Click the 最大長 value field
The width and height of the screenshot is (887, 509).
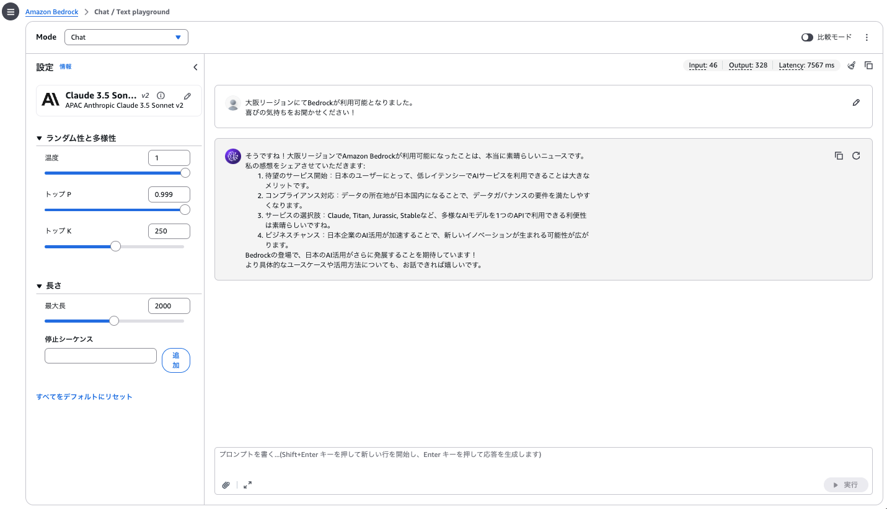[x=169, y=306]
